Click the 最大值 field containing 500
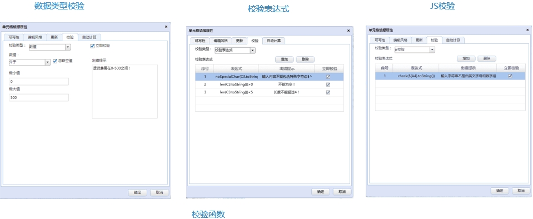Screen dimensions: 533x219 [39, 98]
